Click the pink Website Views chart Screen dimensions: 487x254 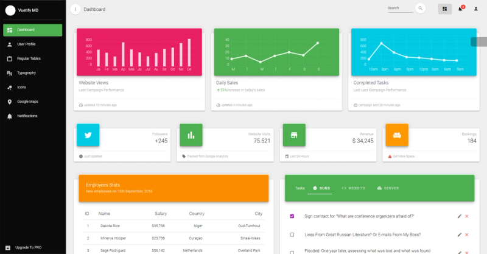[139, 52]
